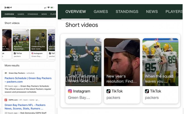Click the Instagram icon in the small phone carousel

(x=32, y=53)
